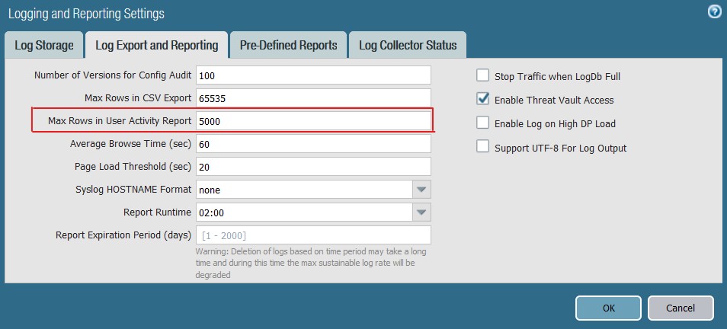Screen dimensions: 727x329
Task: Select the Log Export and Reporting tab
Action: (156, 46)
